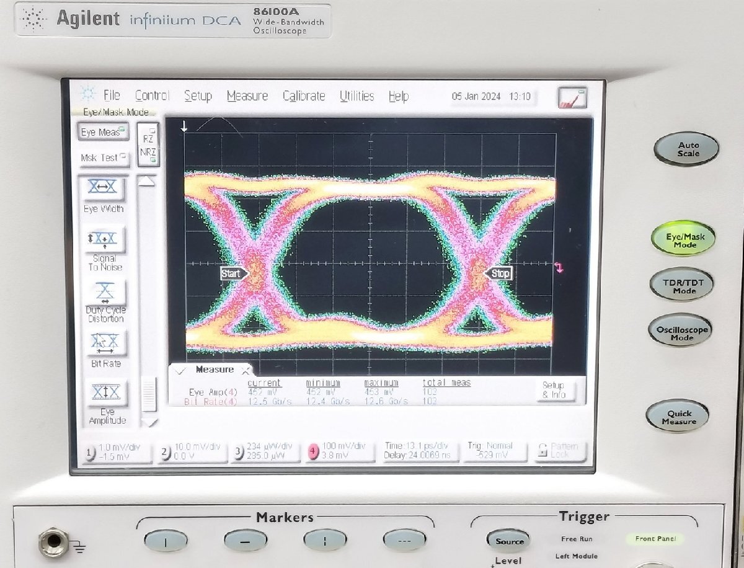Click the 'current' column header
744x568 pixels.
pyautogui.click(x=264, y=383)
